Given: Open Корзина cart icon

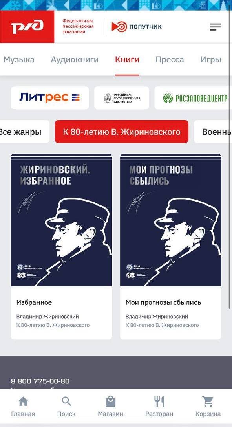Looking at the screenshot, I should tap(208, 401).
